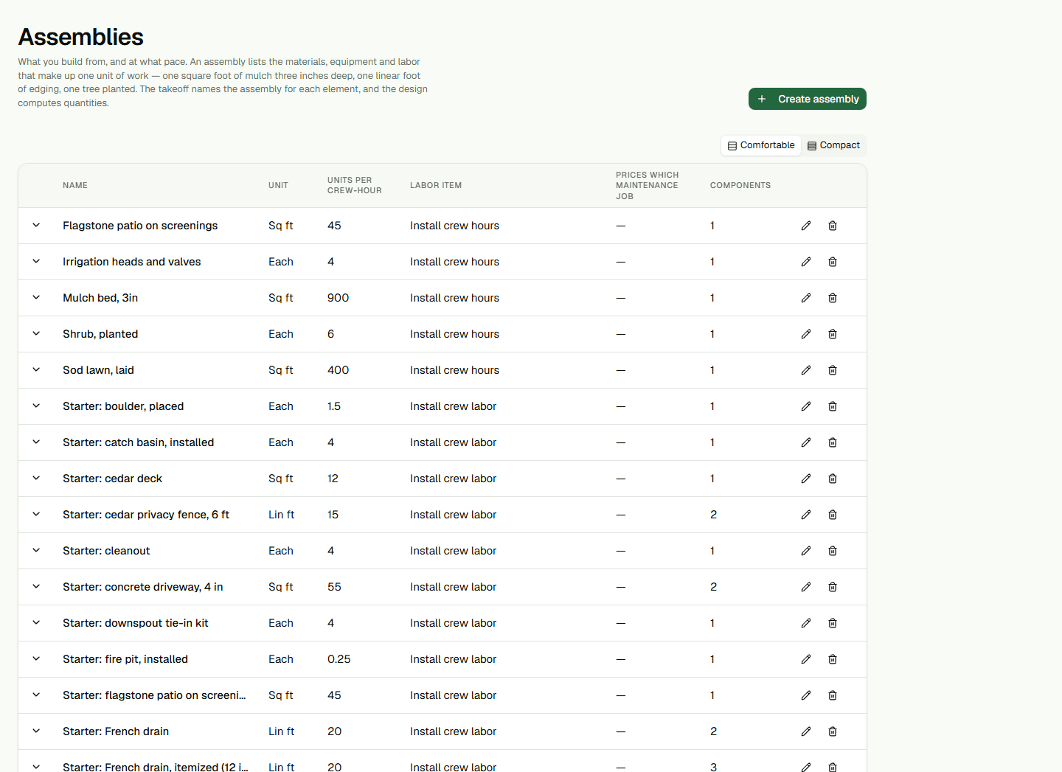Click Install crew hours in Sod lawn row
The width and height of the screenshot is (1062, 772).
[454, 370]
